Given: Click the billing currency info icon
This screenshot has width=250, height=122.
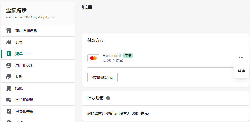Looking at the screenshot, I should (x=108, y=98).
